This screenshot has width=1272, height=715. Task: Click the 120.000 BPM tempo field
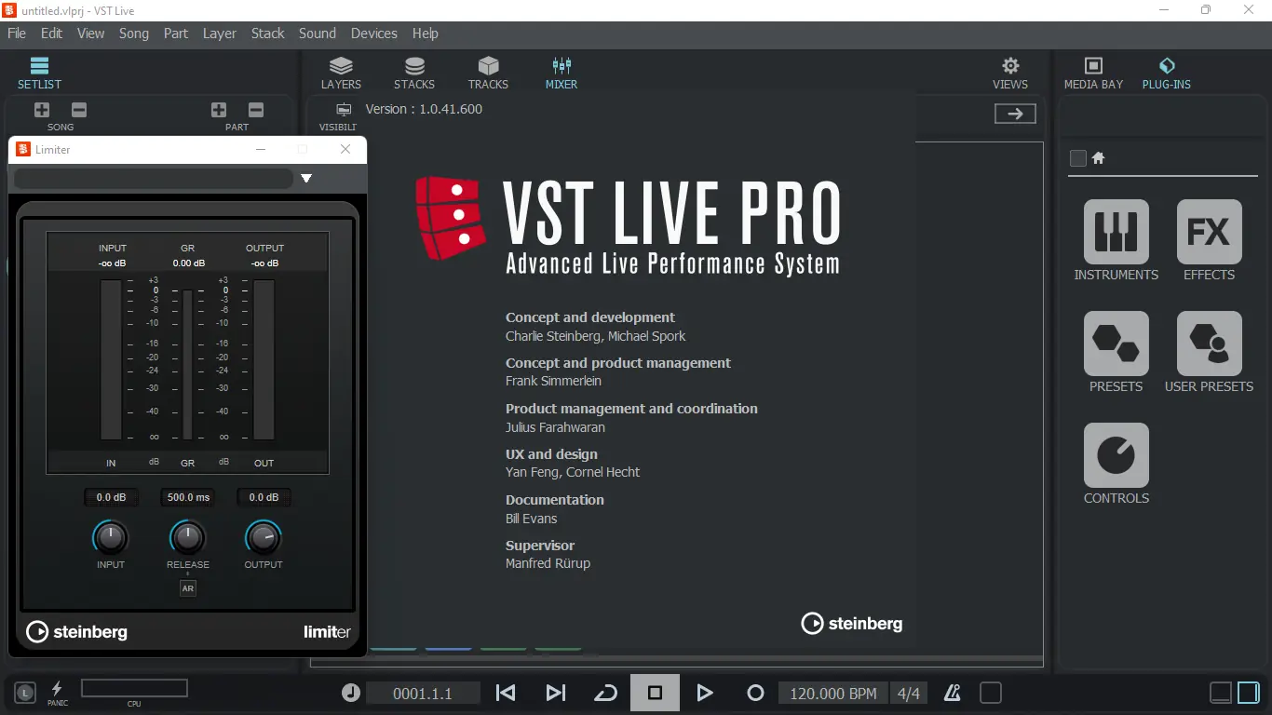click(x=833, y=693)
